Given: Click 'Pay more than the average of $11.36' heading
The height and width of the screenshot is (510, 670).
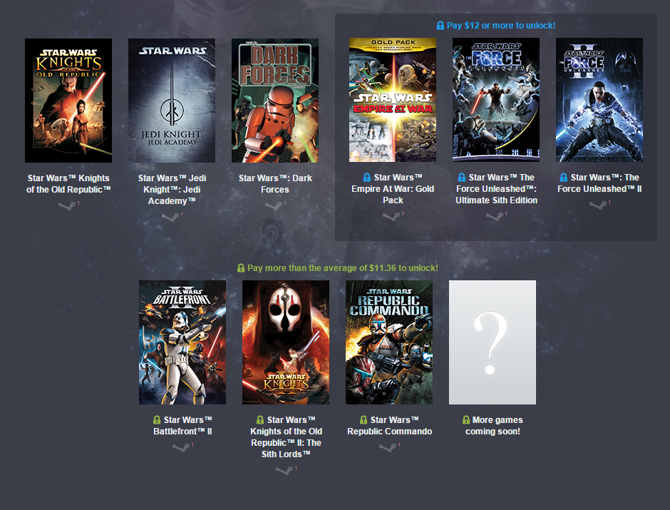Looking at the screenshot, I should [343, 268].
